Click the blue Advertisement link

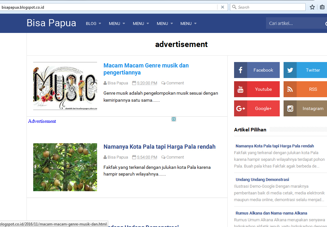tap(42, 121)
